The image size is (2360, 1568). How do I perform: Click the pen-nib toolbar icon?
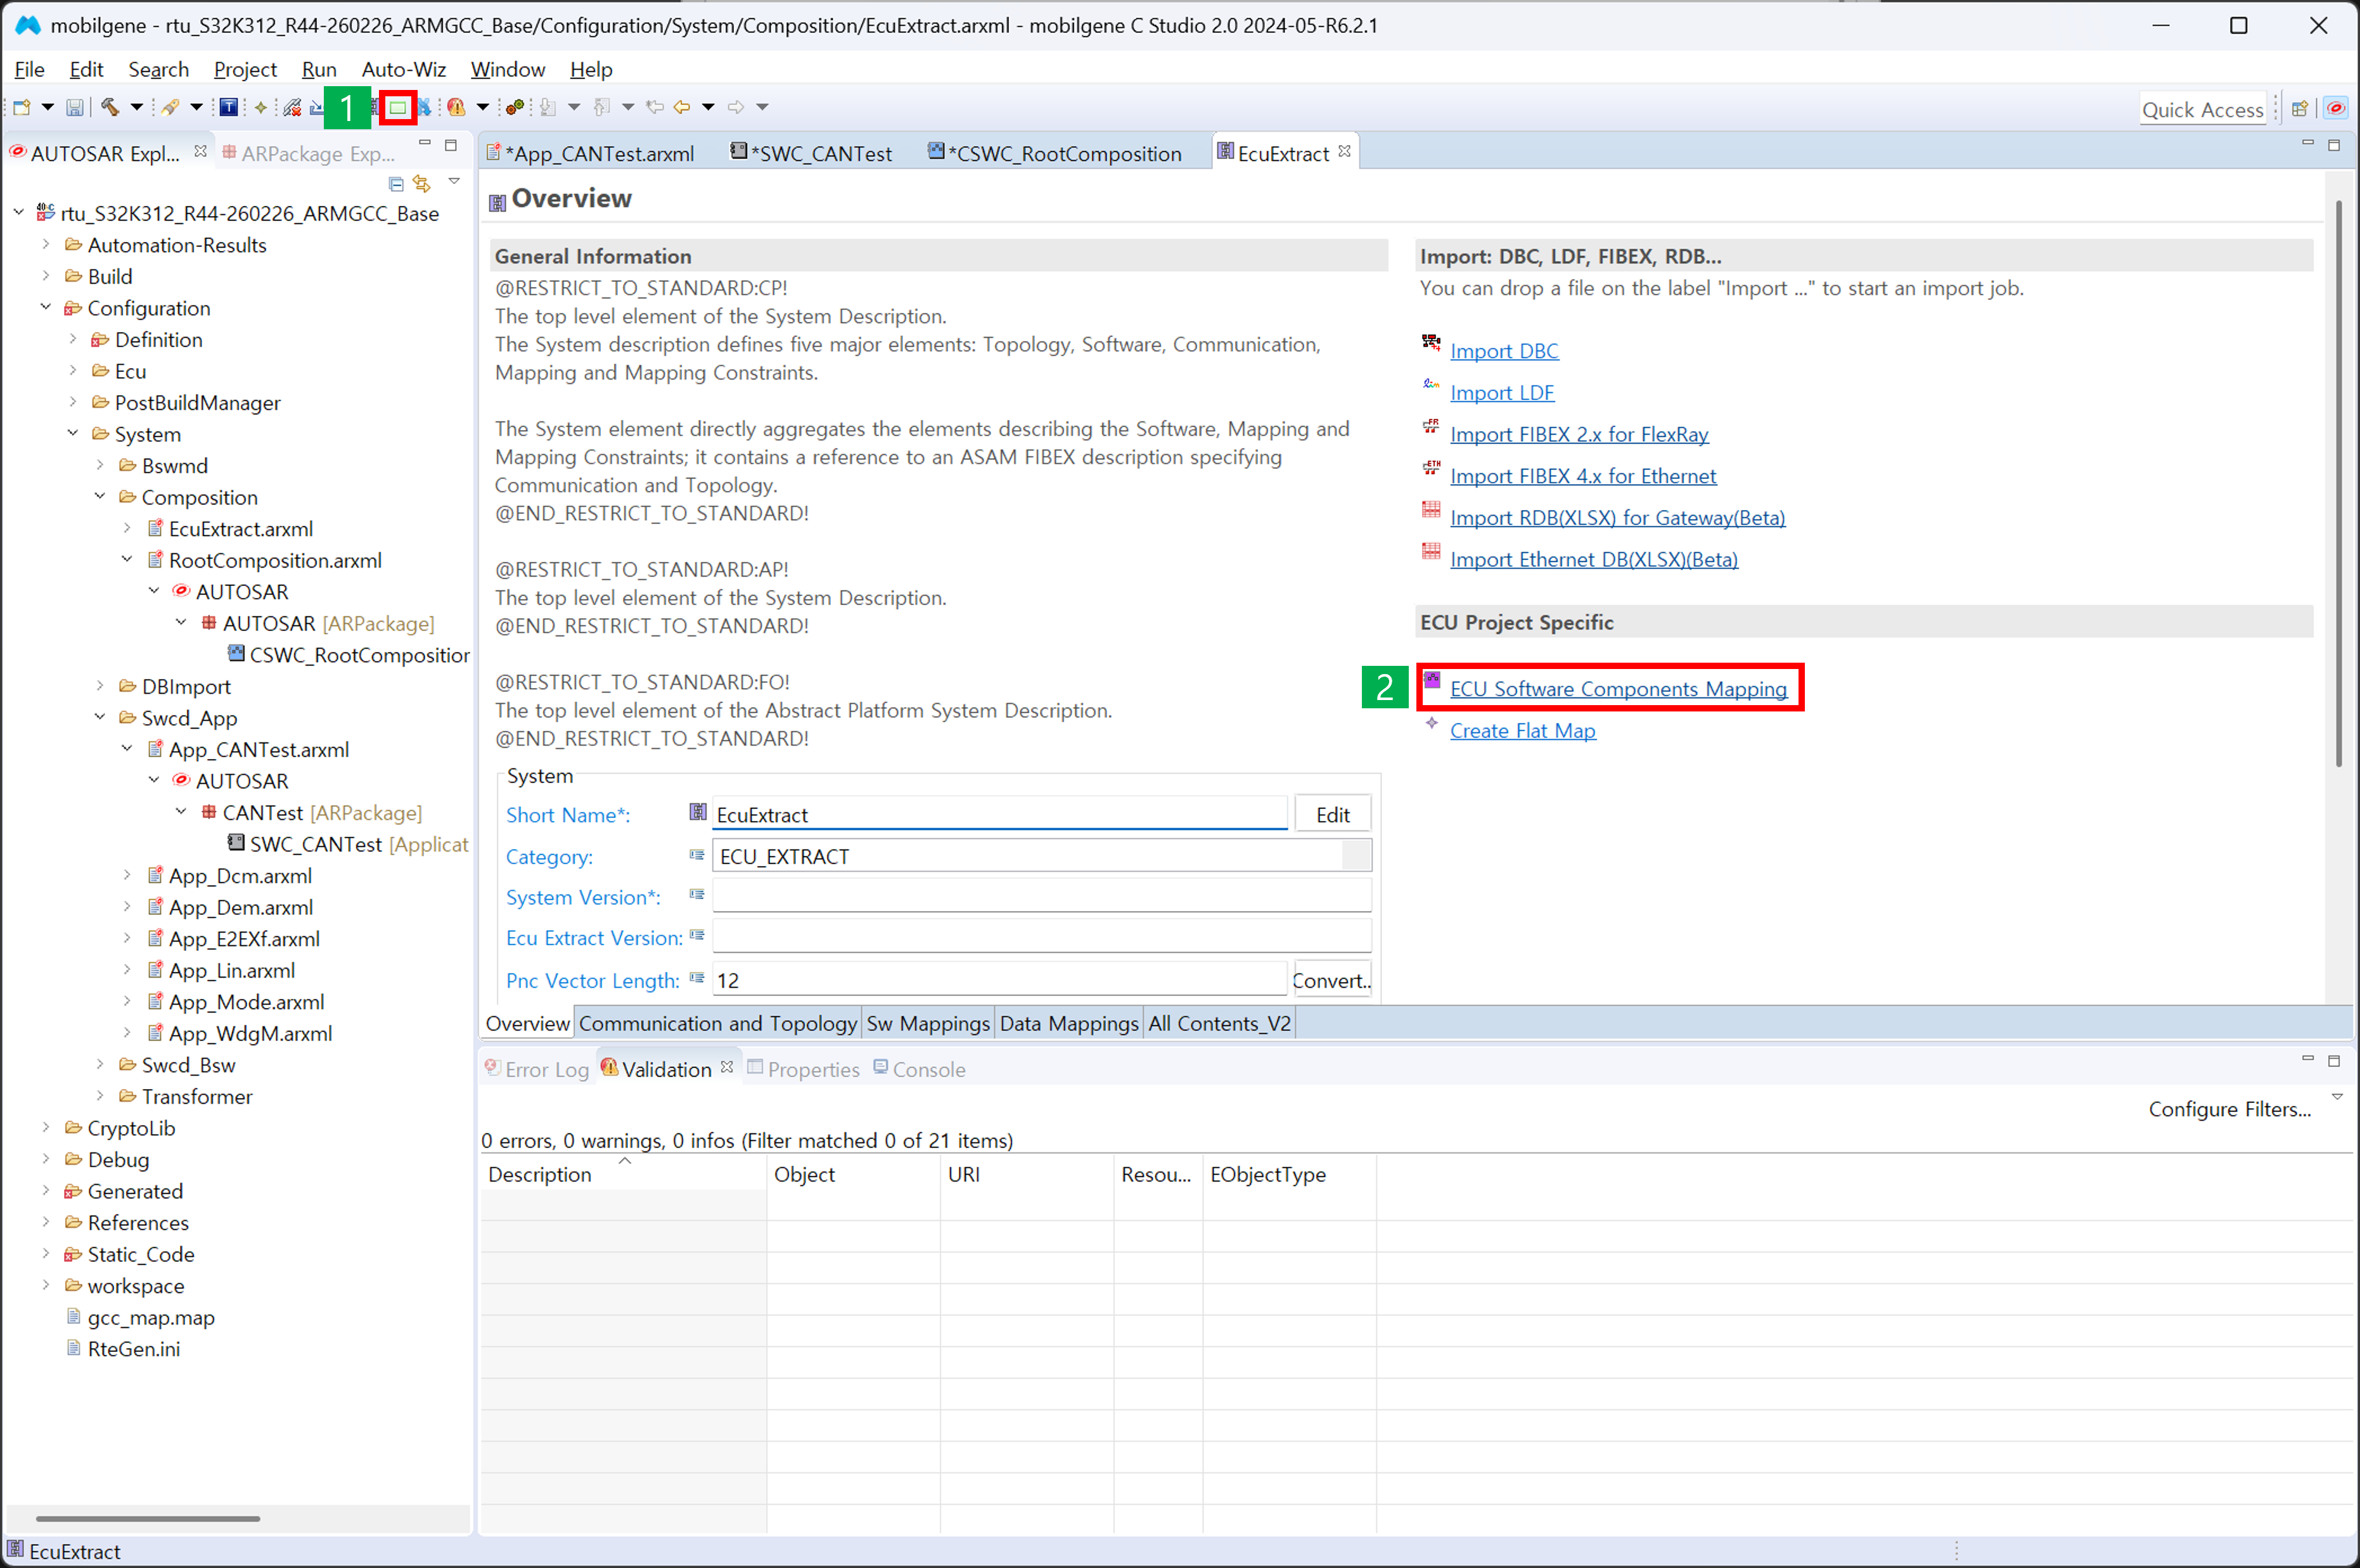coord(170,107)
